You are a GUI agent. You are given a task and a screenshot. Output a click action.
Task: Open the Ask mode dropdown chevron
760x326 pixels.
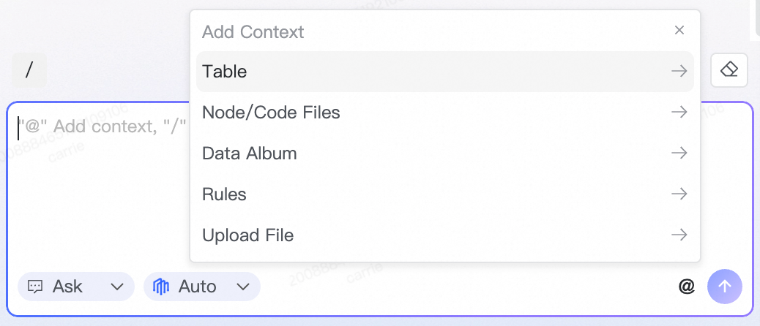pyautogui.click(x=116, y=287)
